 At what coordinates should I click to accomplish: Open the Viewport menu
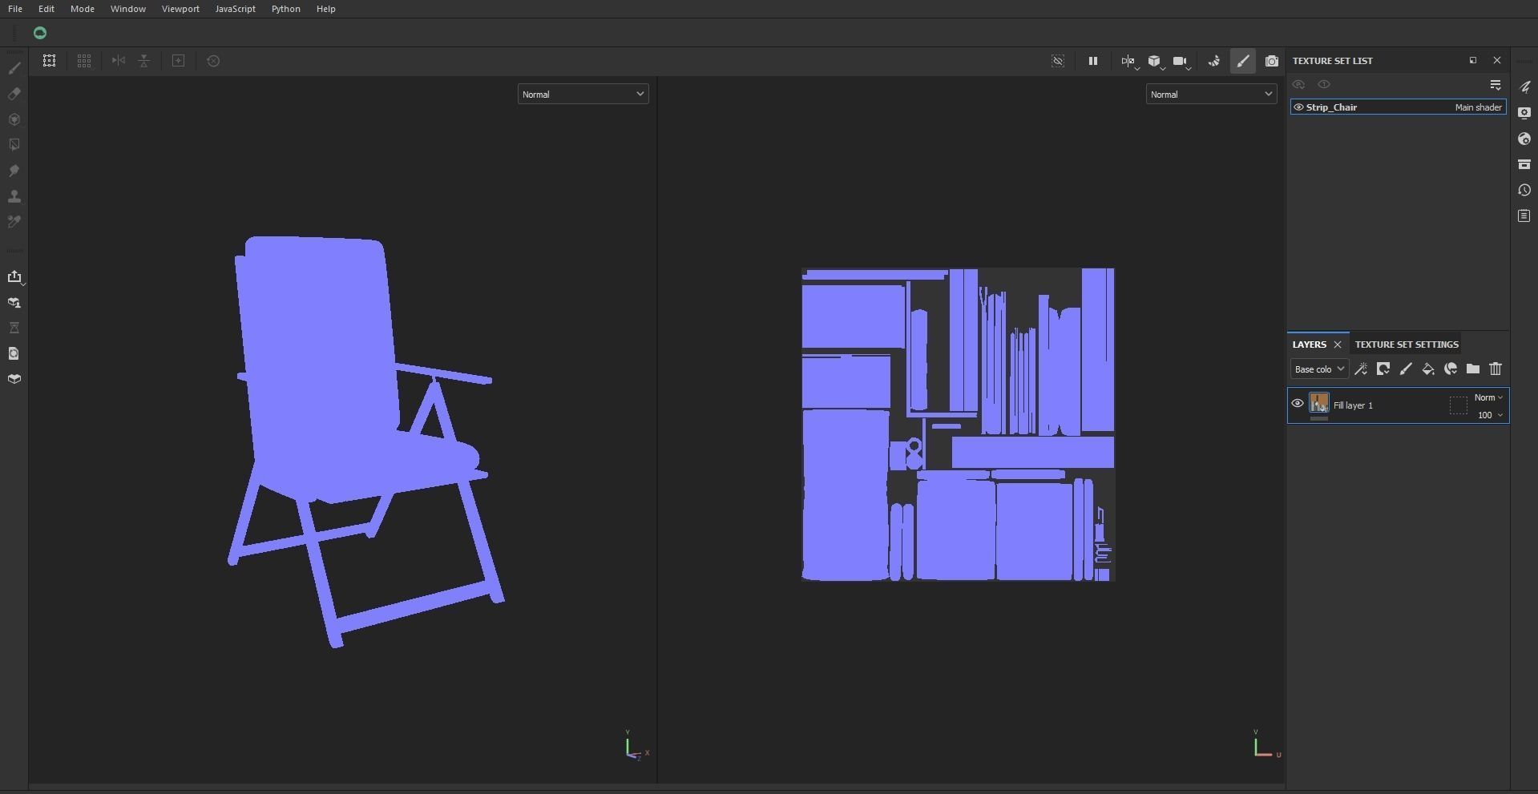pos(180,9)
